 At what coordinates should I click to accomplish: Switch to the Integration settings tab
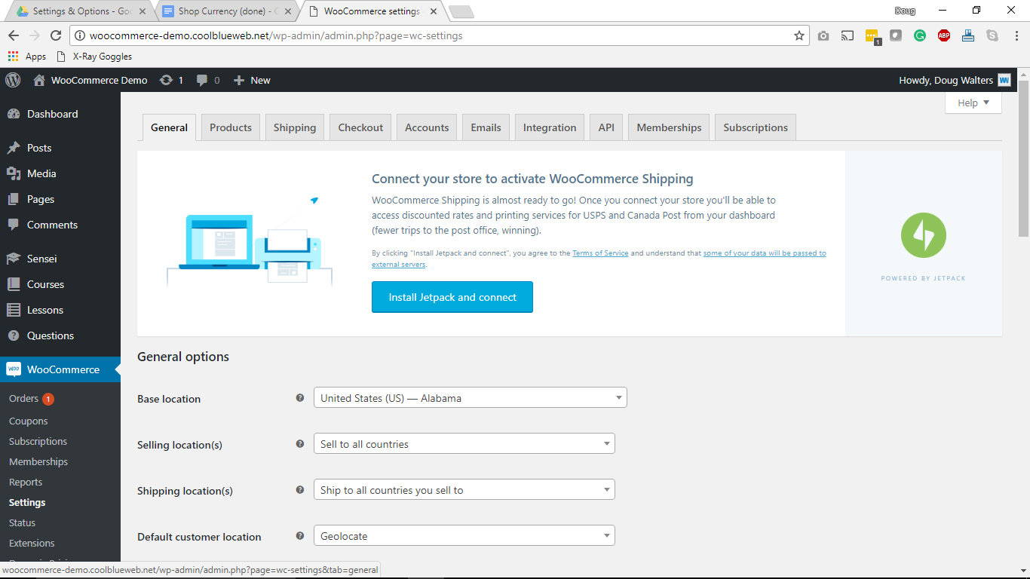click(550, 127)
